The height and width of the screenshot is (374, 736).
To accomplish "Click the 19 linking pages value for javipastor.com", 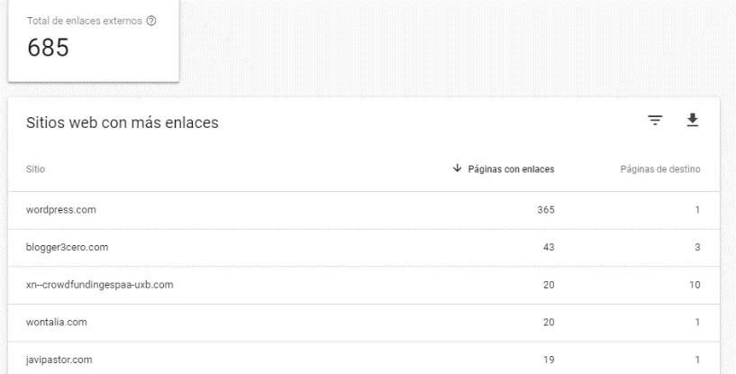I will pos(548,360).
